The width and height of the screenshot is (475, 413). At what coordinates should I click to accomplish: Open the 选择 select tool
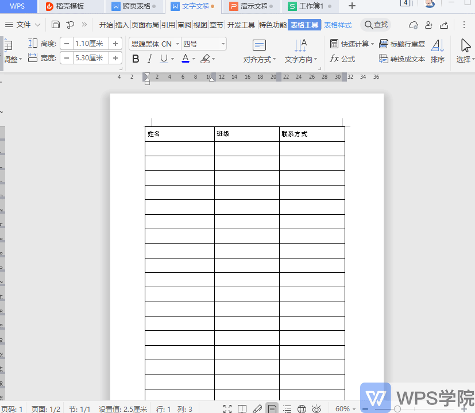coord(465,51)
